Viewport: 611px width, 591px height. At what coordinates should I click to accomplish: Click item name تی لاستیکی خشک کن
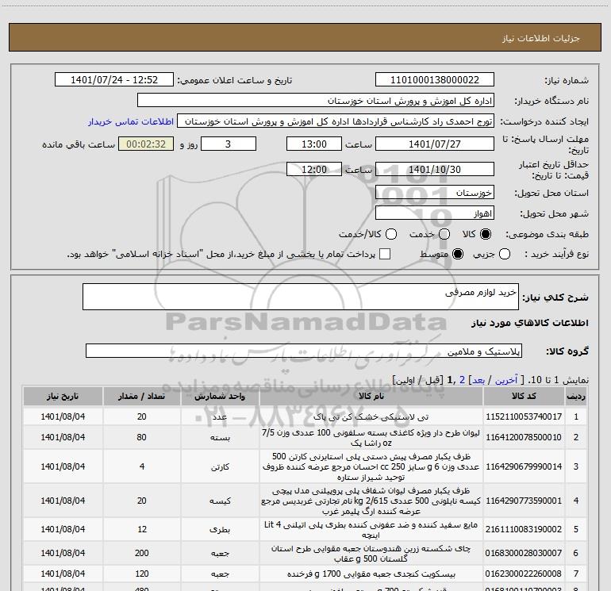tap(371, 416)
